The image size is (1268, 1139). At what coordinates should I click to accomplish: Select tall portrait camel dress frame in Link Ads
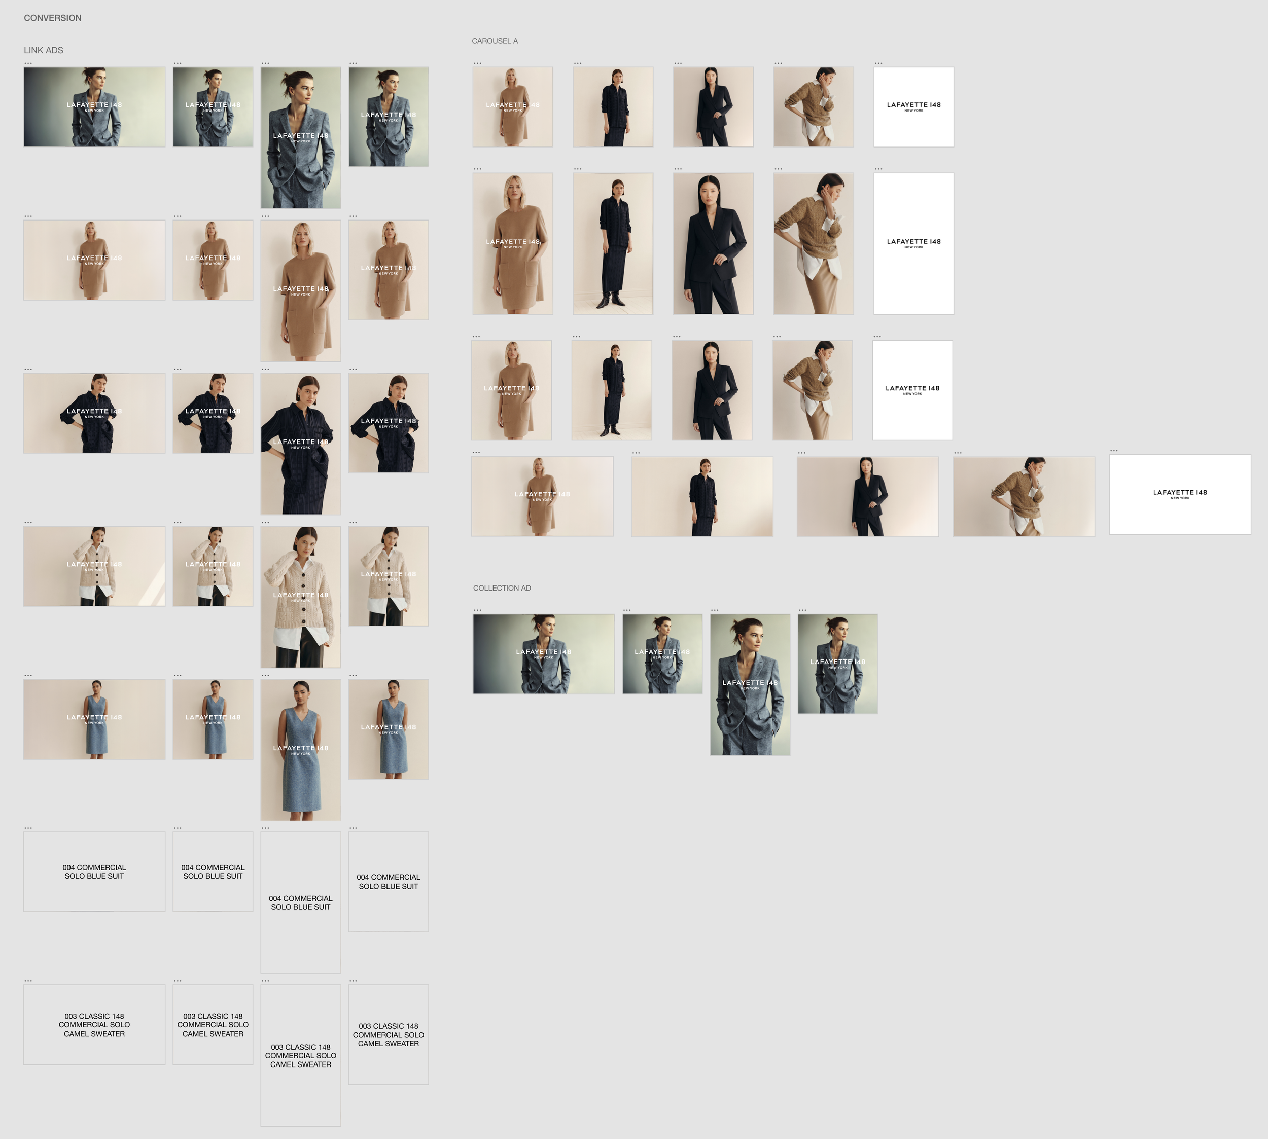pyautogui.click(x=301, y=290)
